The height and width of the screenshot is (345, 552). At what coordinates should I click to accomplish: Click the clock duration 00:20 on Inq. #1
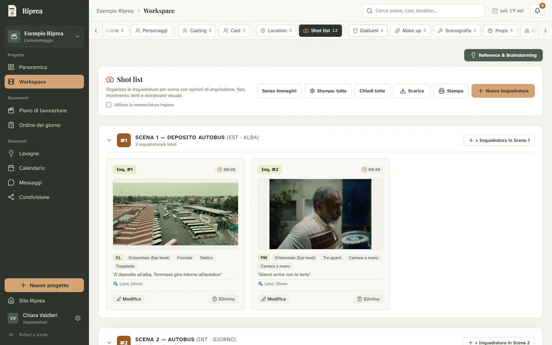[226, 169]
